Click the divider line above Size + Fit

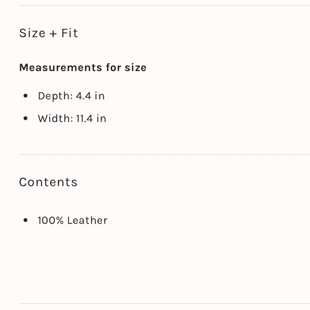pyautogui.click(x=165, y=5)
